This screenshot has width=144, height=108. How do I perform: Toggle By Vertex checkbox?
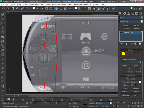(x=122, y=56)
